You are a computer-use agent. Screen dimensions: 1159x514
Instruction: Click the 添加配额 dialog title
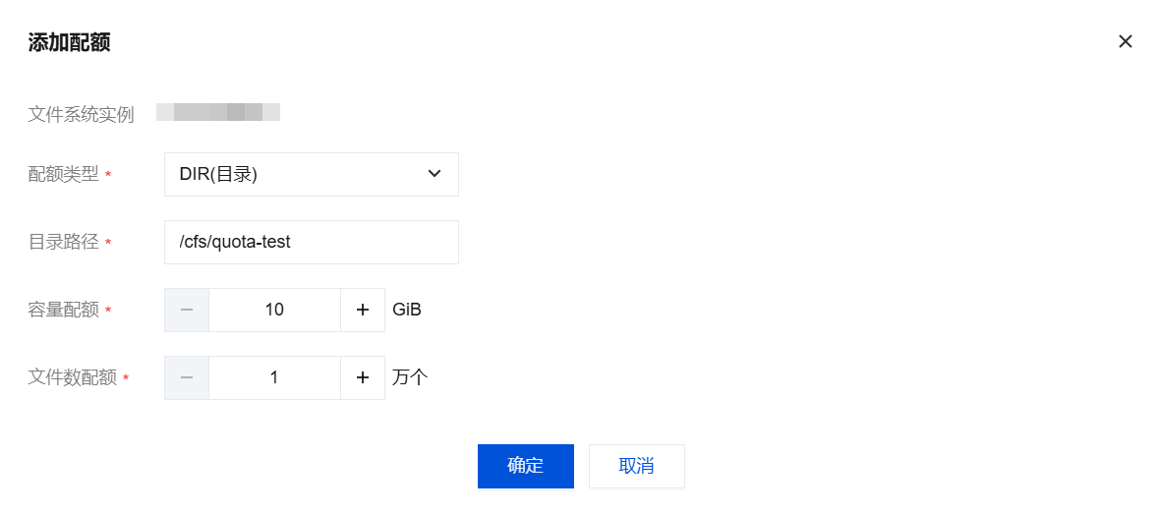pos(69,42)
